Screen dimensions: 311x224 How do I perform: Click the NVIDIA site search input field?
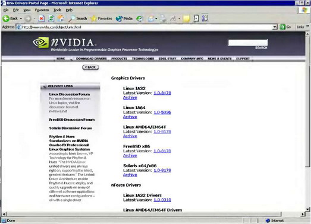click(x=248, y=43)
